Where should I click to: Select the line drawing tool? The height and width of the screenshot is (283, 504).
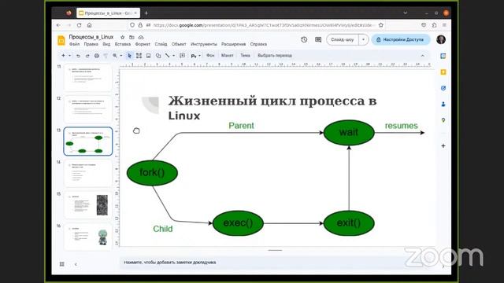click(168, 56)
